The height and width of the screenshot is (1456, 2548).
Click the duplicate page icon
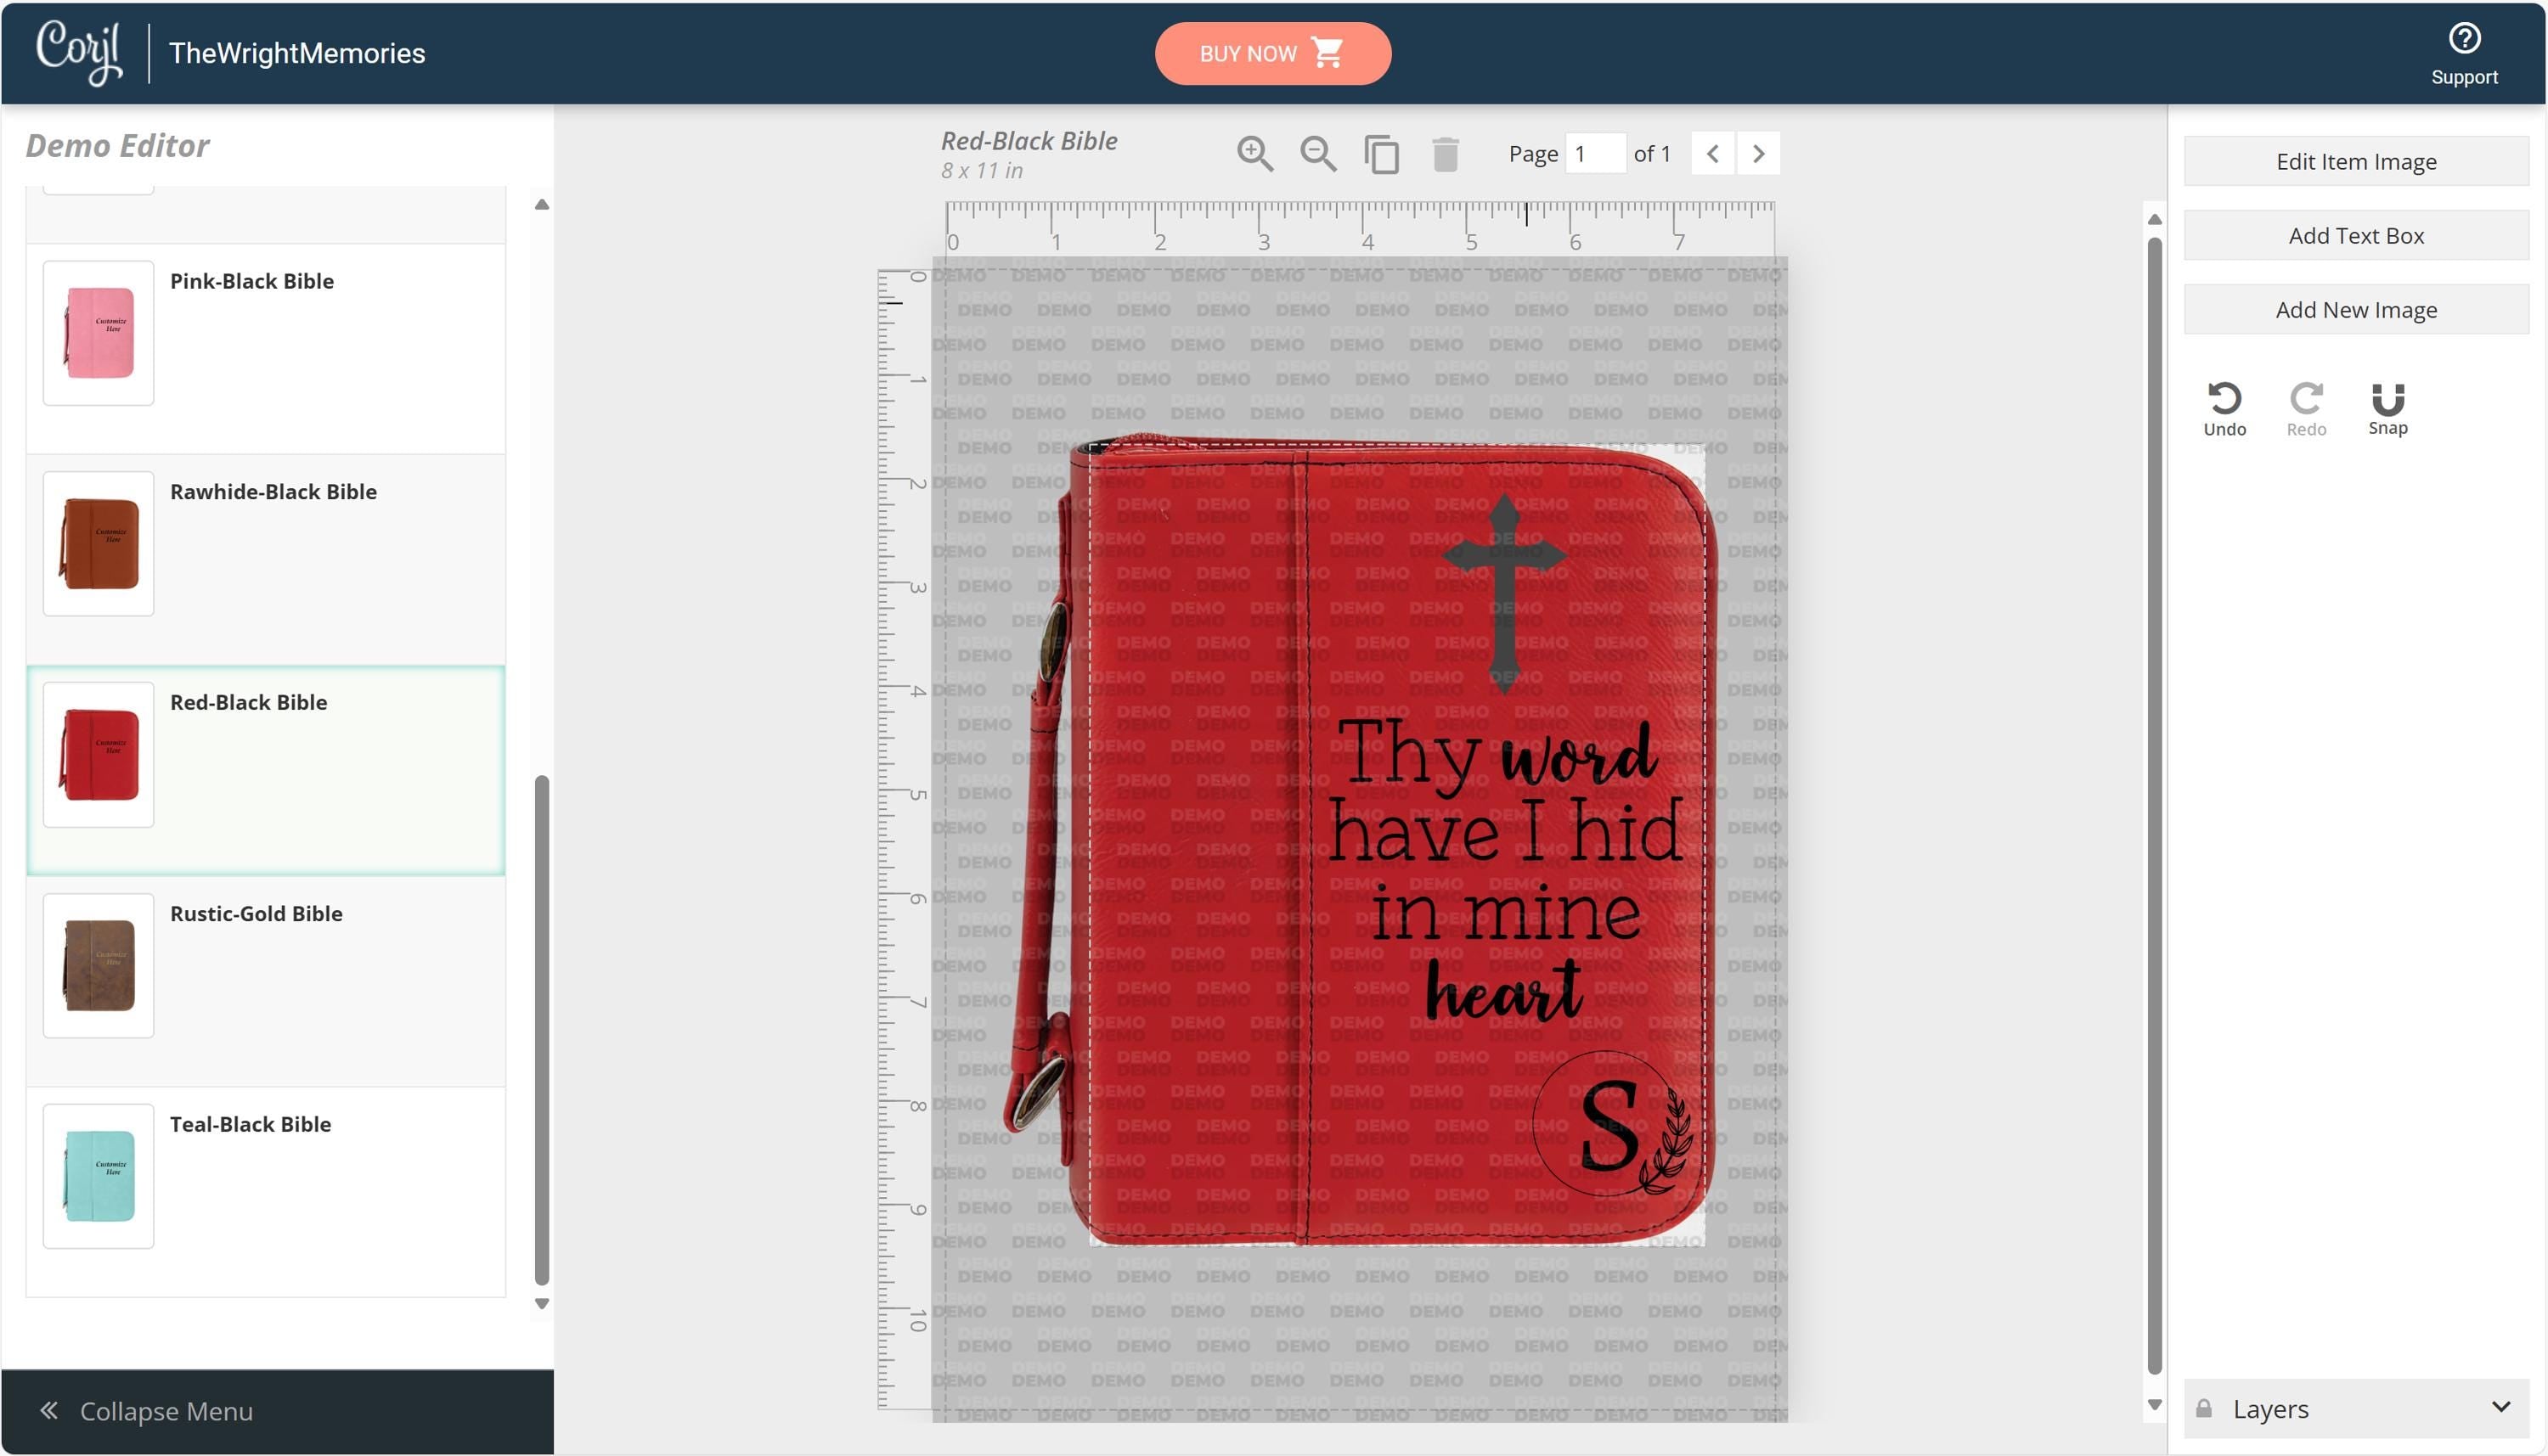pos(1382,154)
